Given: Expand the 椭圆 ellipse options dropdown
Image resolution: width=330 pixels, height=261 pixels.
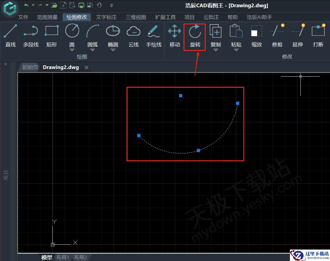Looking at the screenshot, I should (113, 50).
